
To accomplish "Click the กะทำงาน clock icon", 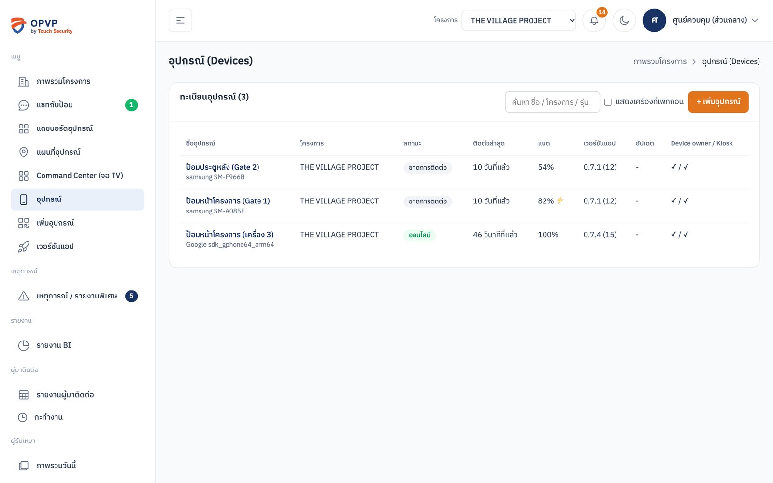I will pos(22,417).
